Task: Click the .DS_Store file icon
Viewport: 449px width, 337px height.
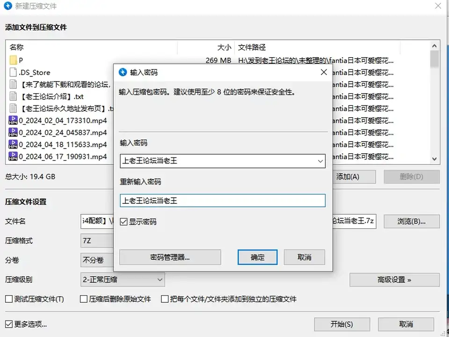Action: pos(13,72)
